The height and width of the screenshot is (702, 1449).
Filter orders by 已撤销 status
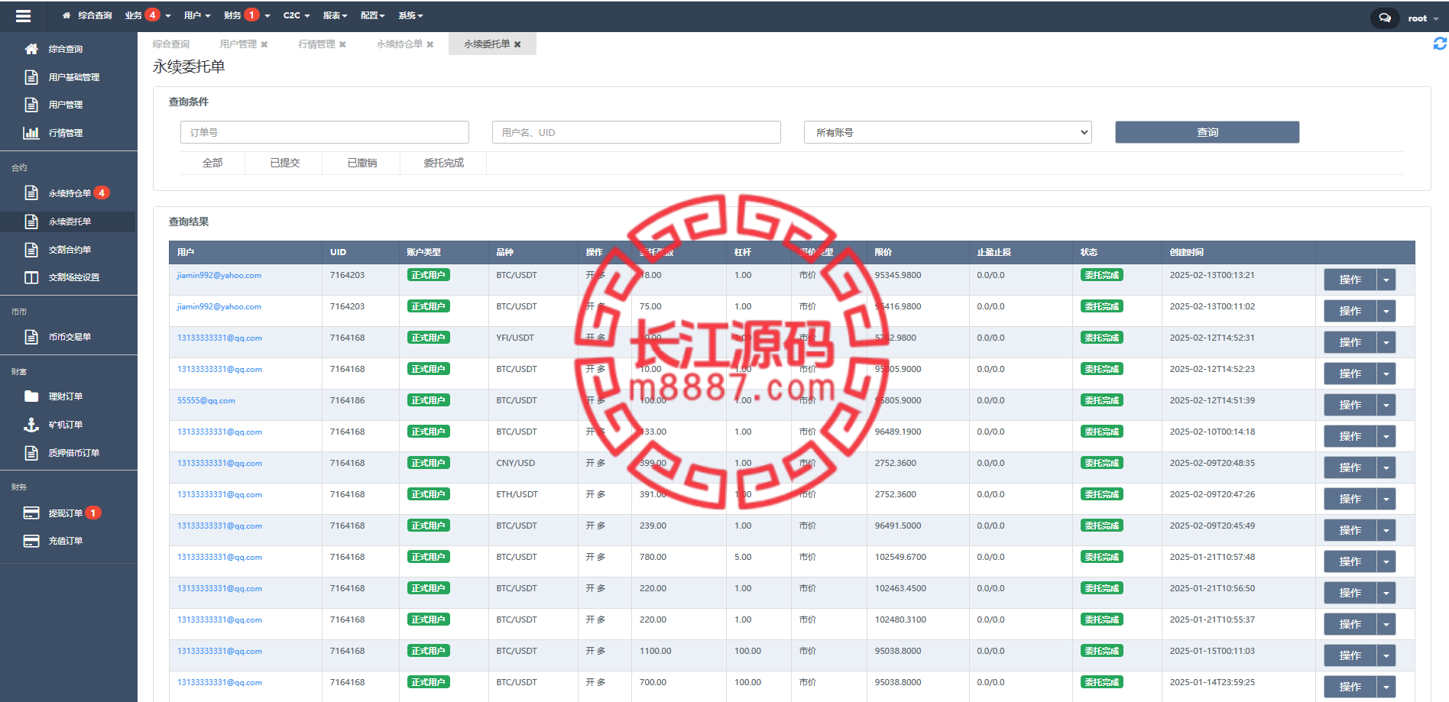click(x=361, y=163)
